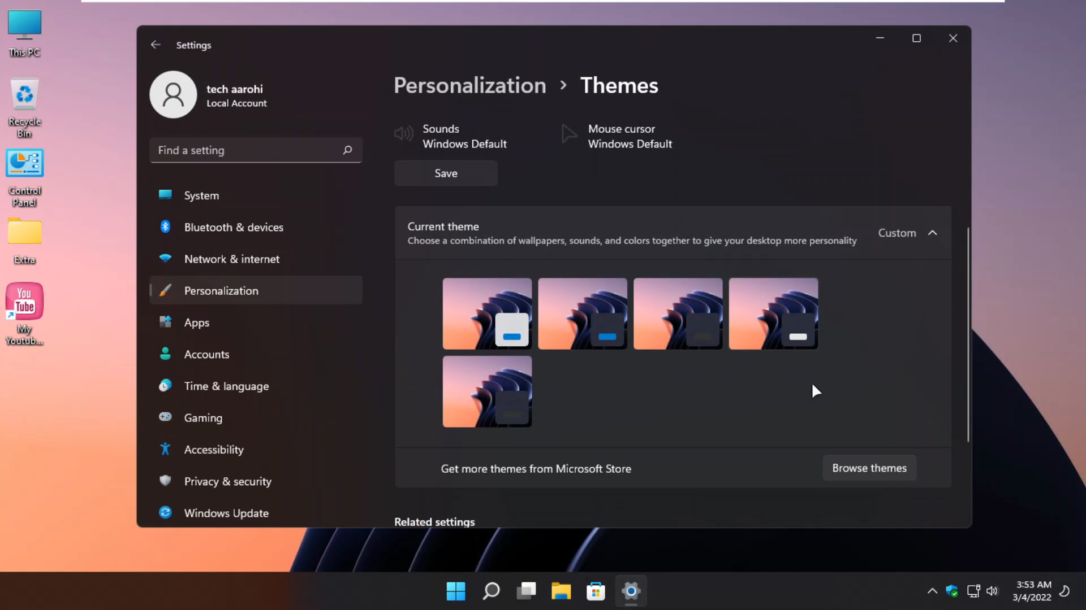Image resolution: width=1086 pixels, height=610 pixels.
Task: Click Personalization breadcrumb link
Action: pos(469,85)
